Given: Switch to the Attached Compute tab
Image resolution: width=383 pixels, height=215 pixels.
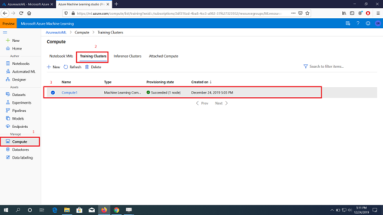Looking at the screenshot, I should coord(163,56).
